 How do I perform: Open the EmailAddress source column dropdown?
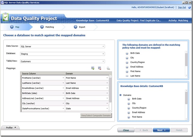(x=63, y=88)
